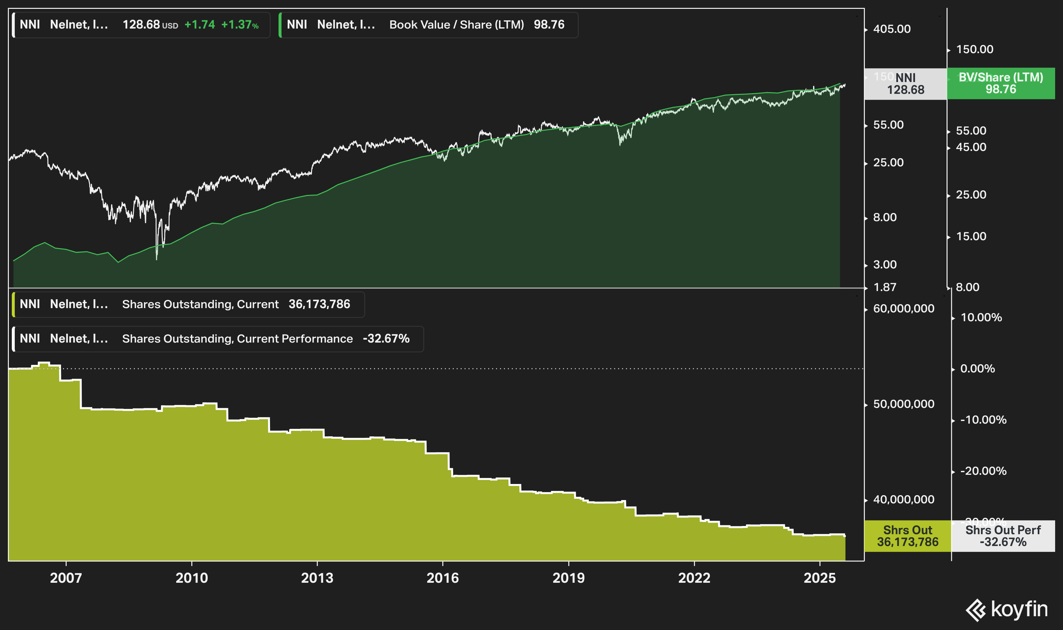Click yellow-green color bar on Shares Outstanding legend

[x=13, y=304]
